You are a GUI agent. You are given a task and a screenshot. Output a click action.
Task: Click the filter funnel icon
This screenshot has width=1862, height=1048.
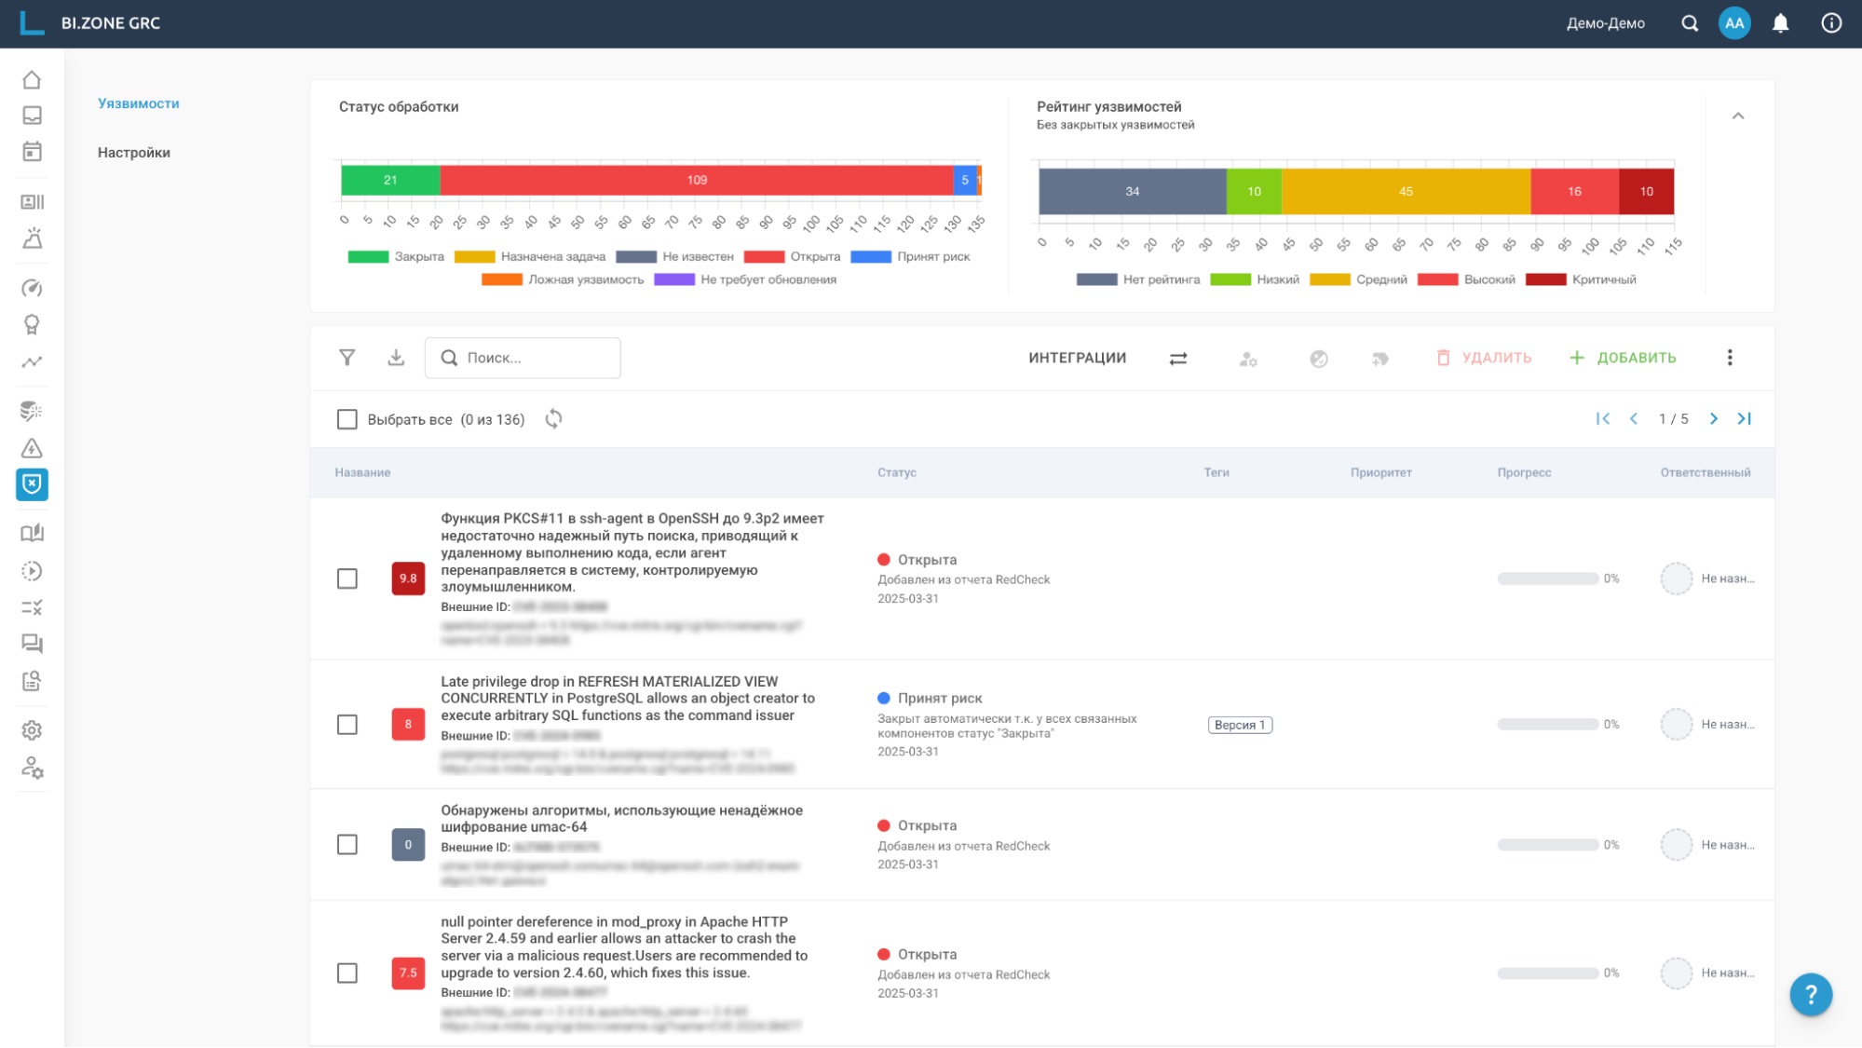click(347, 358)
